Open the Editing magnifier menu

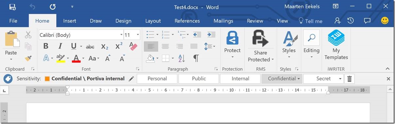[311, 45]
